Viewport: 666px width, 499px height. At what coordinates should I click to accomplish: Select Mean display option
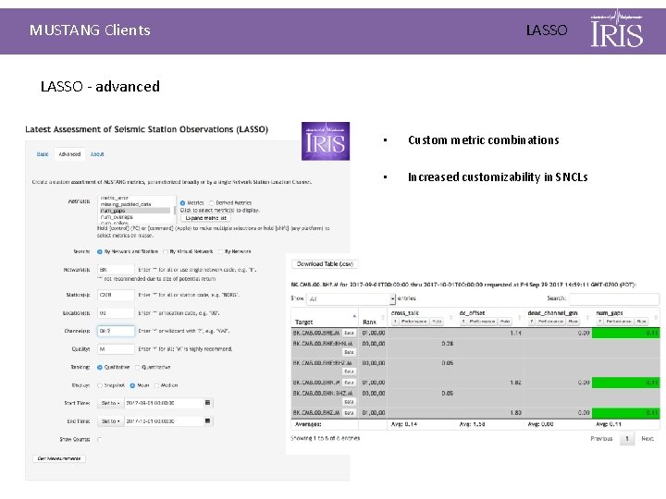click(132, 385)
